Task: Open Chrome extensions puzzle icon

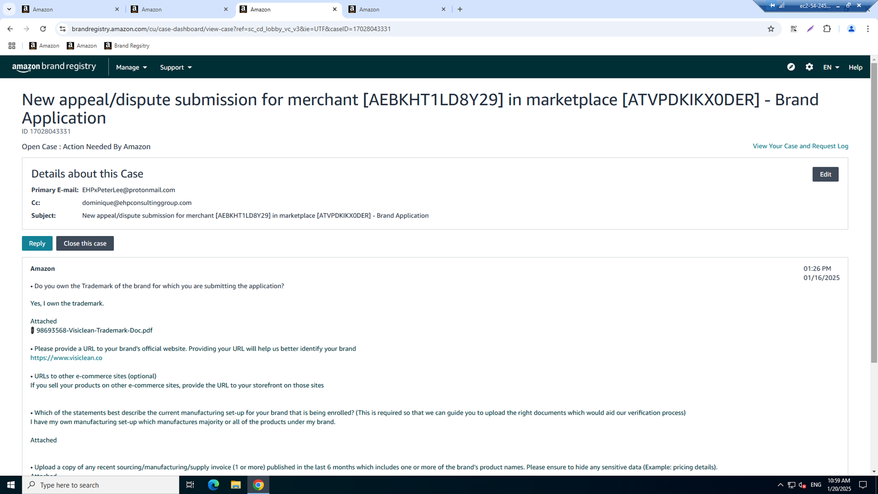Action: [x=827, y=29]
